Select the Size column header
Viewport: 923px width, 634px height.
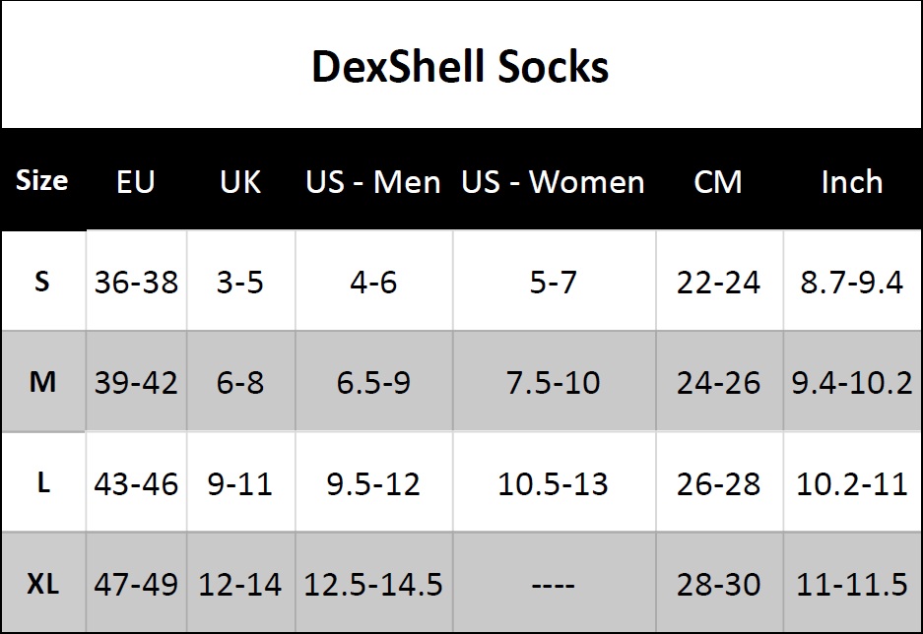[x=41, y=180]
